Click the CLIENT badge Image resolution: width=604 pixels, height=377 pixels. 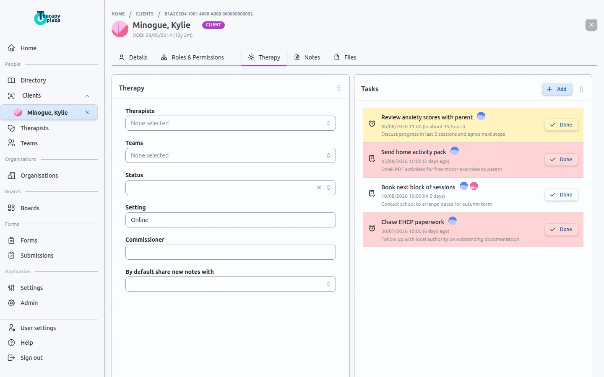(x=213, y=25)
